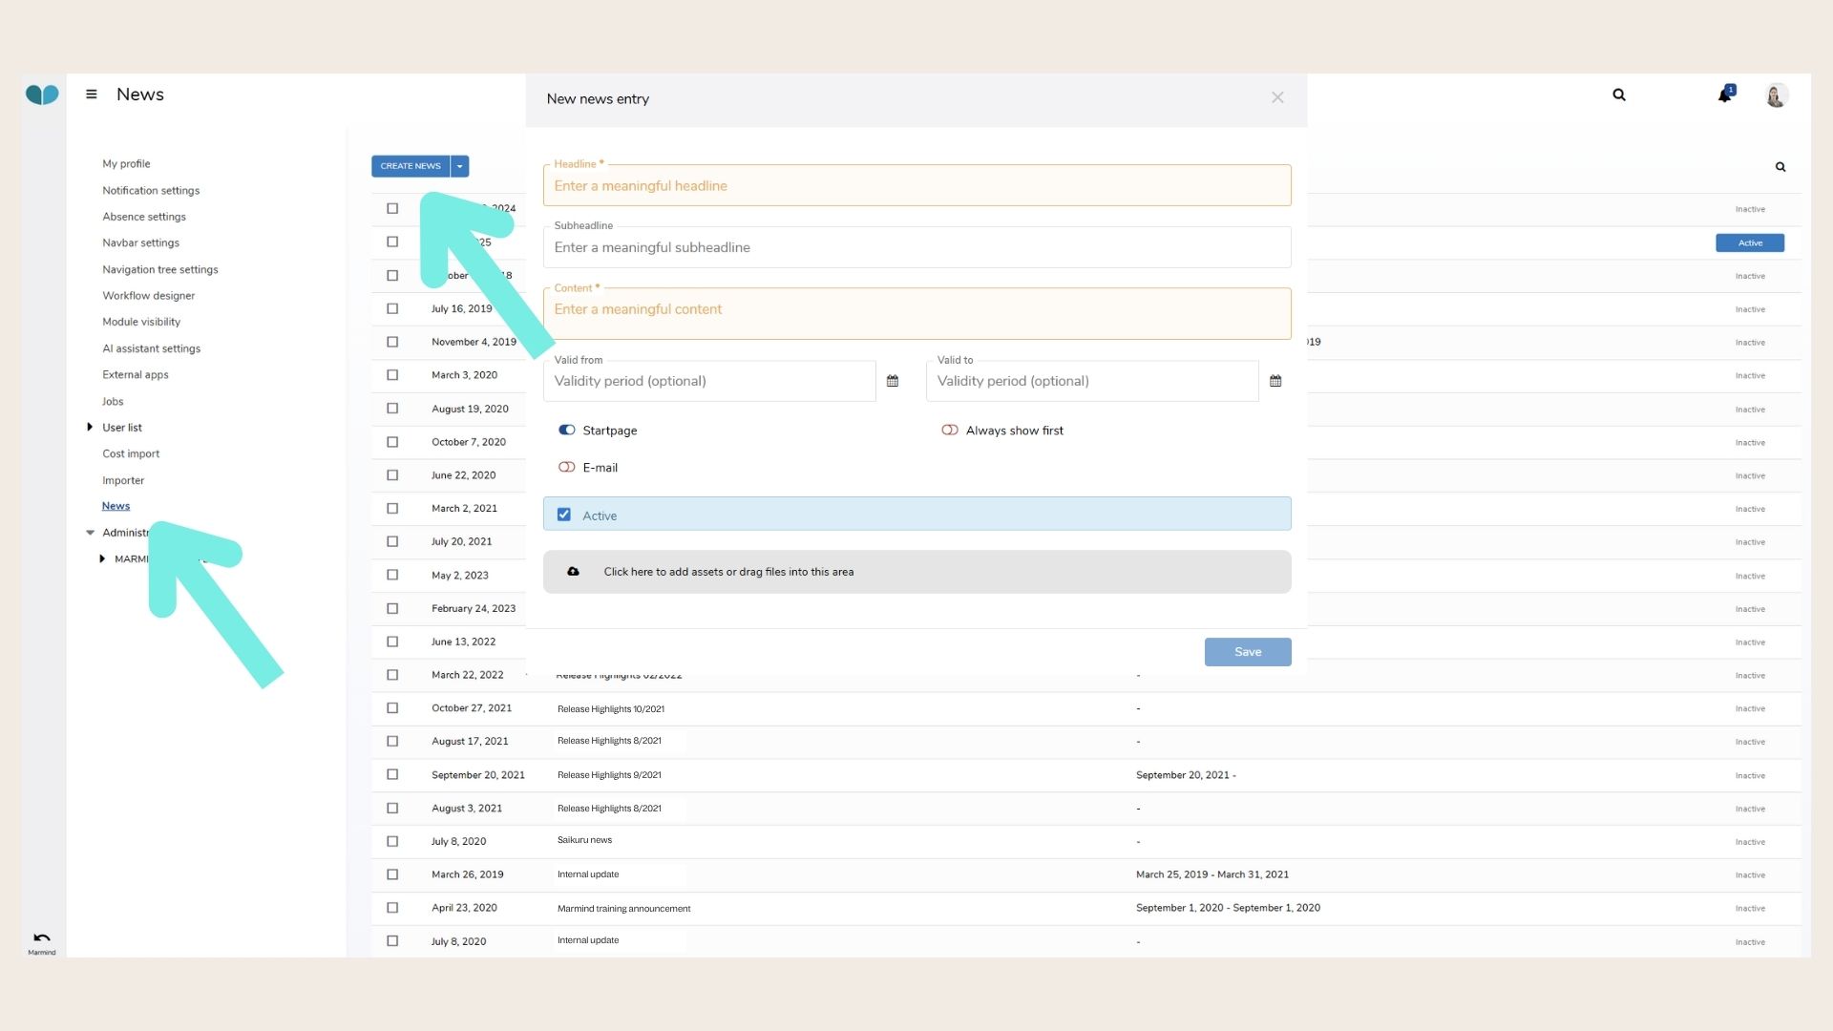Expand the User list tree item

tap(90, 428)
